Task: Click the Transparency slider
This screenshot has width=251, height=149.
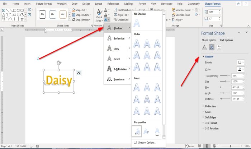Action: point(224,76)
